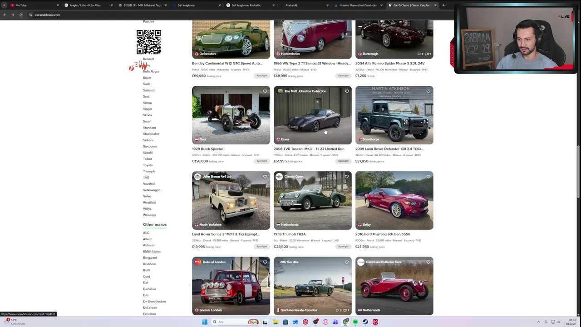Select TVR in makes list
581x327 pixels.
pyautogui.click(x=146, y=178)
